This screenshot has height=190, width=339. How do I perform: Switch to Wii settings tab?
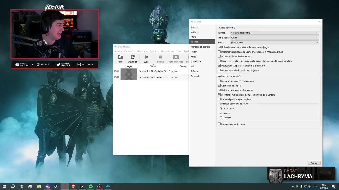click(x=202, y=66)
